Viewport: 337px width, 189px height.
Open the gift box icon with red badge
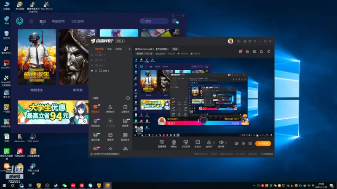tap(241, 51)
